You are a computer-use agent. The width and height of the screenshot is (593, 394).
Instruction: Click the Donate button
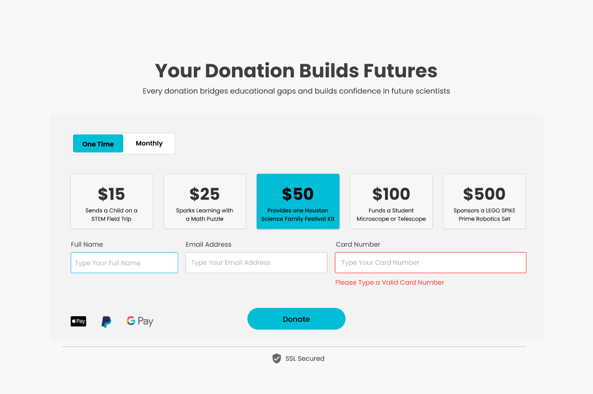click(x=296, y=319)
